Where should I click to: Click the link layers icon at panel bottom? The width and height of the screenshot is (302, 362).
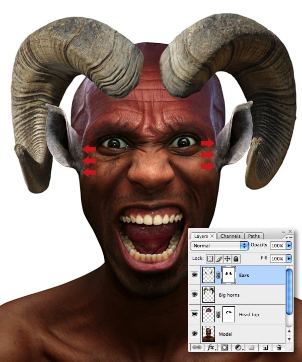pyautogui.click(x=197, y=347)
